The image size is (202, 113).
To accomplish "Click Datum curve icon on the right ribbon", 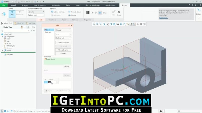I will [198, 10].
